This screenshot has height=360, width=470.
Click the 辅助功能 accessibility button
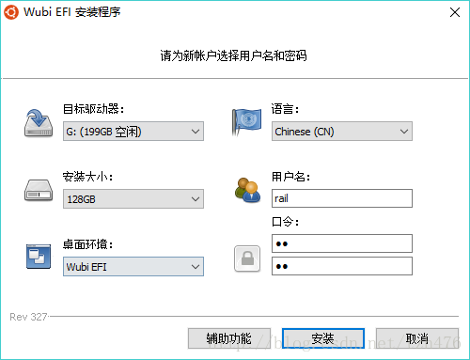coord(229,338)
